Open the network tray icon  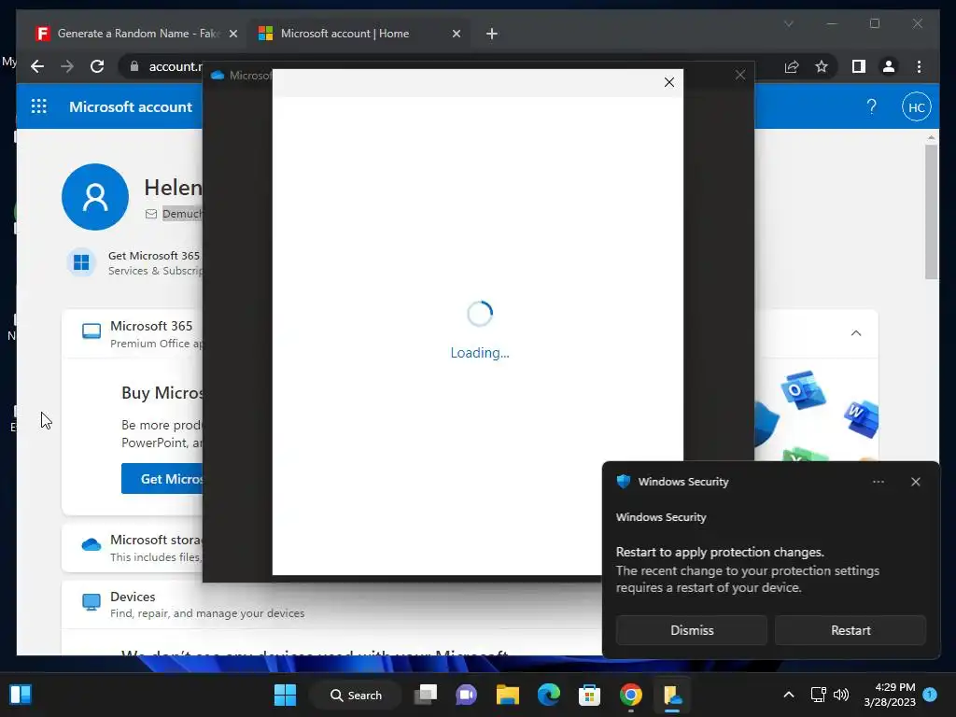pyautogui.click(x=818, y=695)
